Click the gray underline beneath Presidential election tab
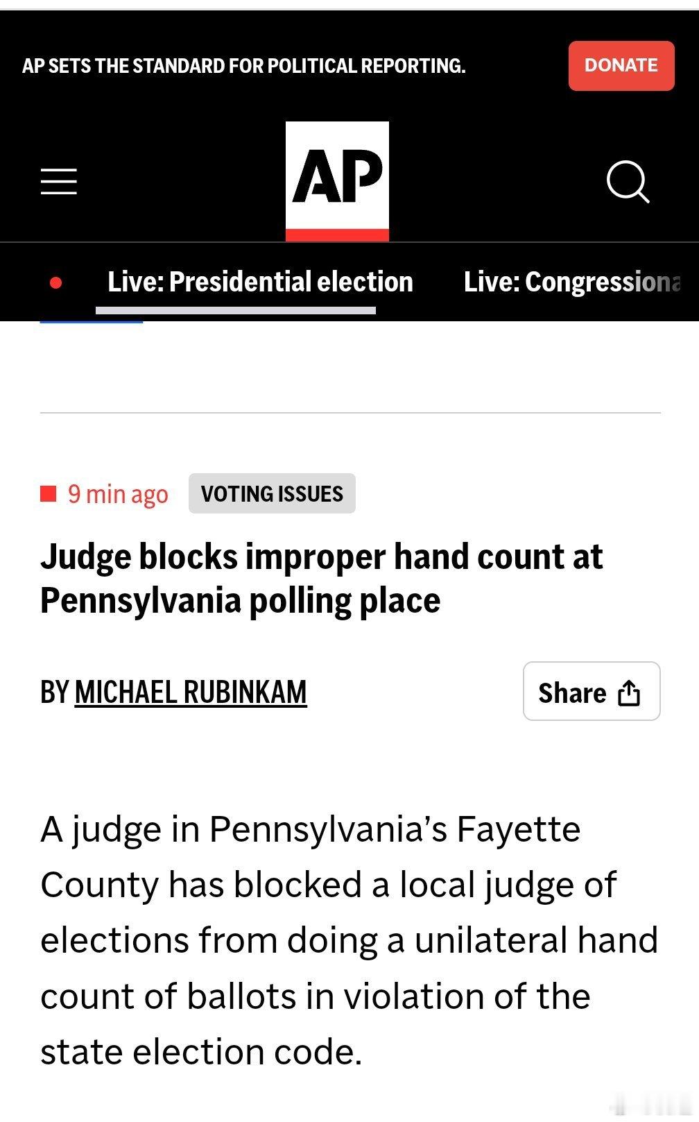 (236, 310)
